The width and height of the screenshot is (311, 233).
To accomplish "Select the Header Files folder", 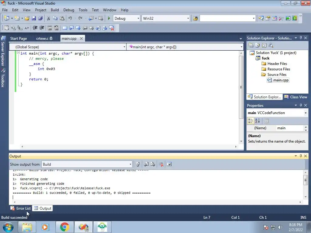I will coord(274,64).
